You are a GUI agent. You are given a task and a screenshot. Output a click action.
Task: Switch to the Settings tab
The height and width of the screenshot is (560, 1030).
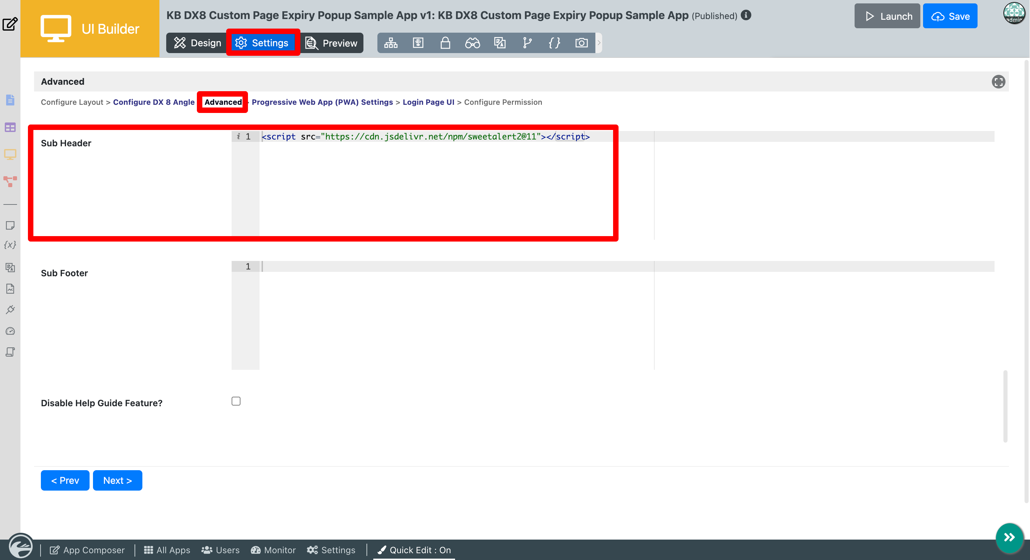262,43
